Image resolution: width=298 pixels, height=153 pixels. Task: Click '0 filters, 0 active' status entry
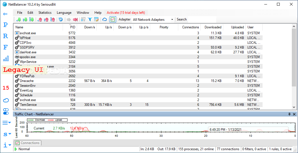pyautogui.click(x=254, y=149)
